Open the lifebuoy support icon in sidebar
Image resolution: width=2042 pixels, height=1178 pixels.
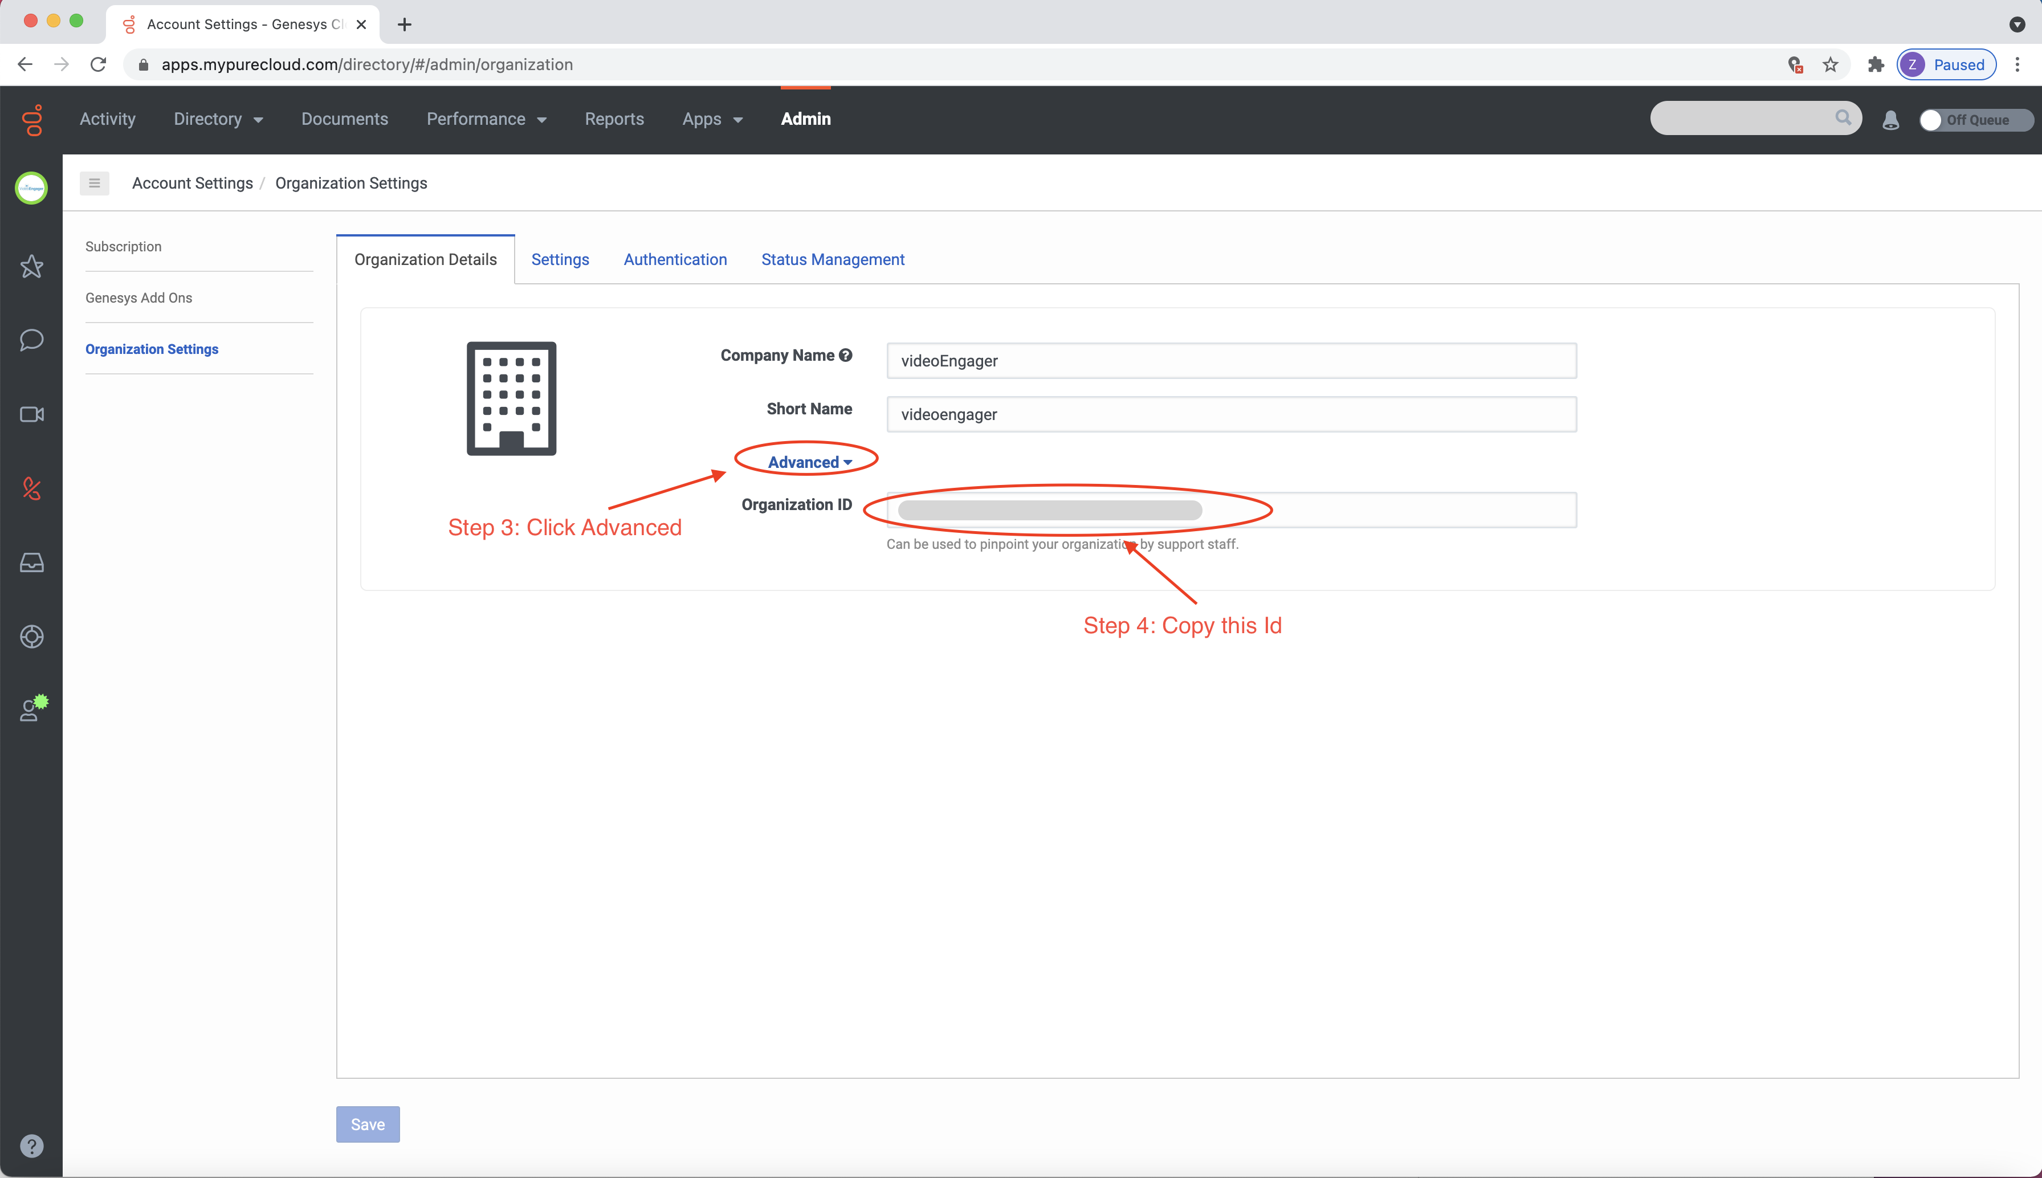click(31, 637)
